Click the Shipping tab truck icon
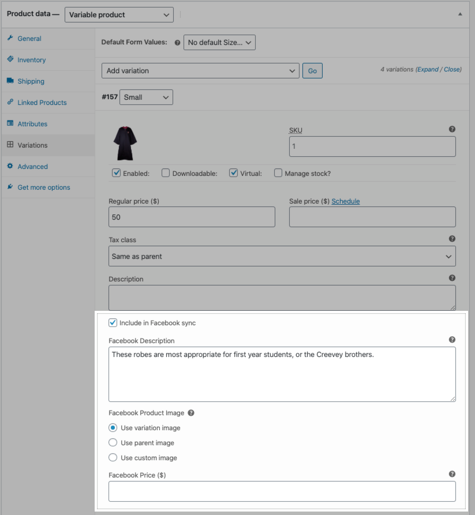 (10, 81)
